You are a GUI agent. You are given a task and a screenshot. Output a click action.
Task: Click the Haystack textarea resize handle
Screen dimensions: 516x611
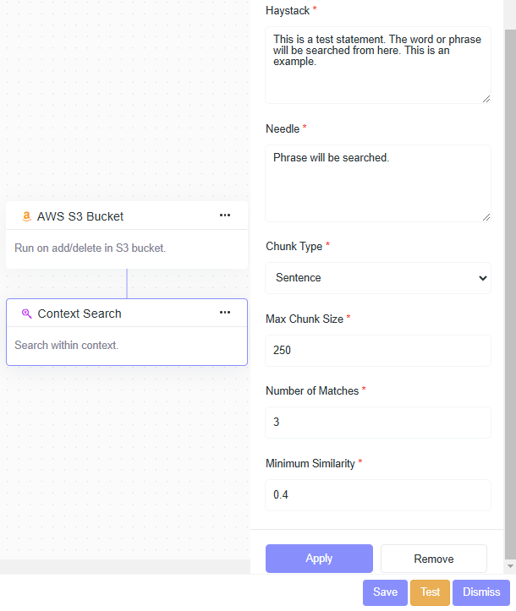click(486, 99)
